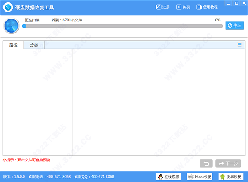
Task: Click the 0% progress percentage
Action: tap(218, 20)
